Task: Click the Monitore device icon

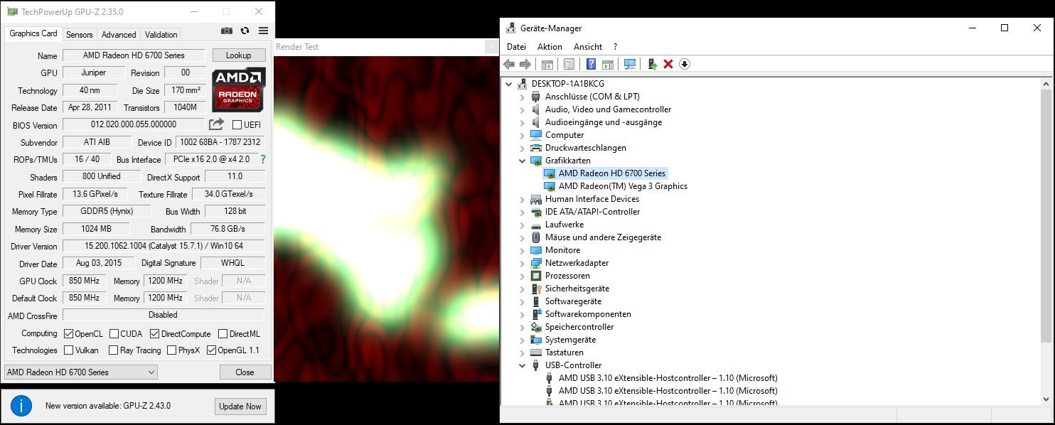Action: click(x=536, y=250)
